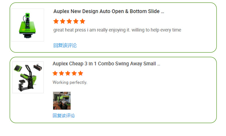Viewport: 226px width, 136px height.
Task: Click the first star in the Auto Open review
Action: click(x=56, y=21)
